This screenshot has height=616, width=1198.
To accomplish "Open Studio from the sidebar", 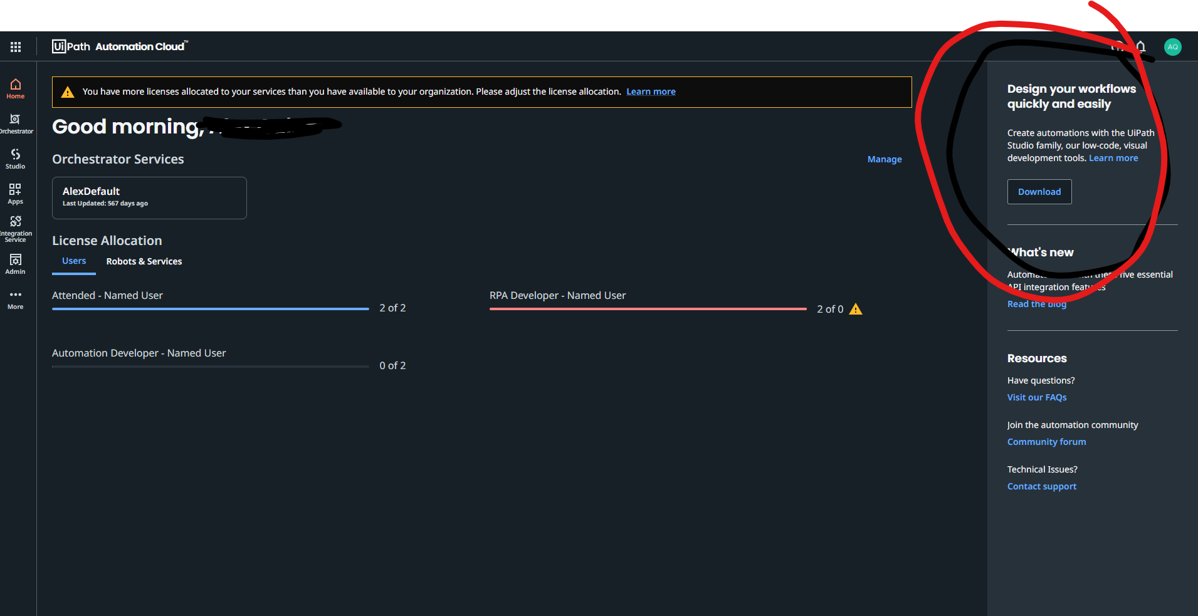I will (x=16, y=159).
